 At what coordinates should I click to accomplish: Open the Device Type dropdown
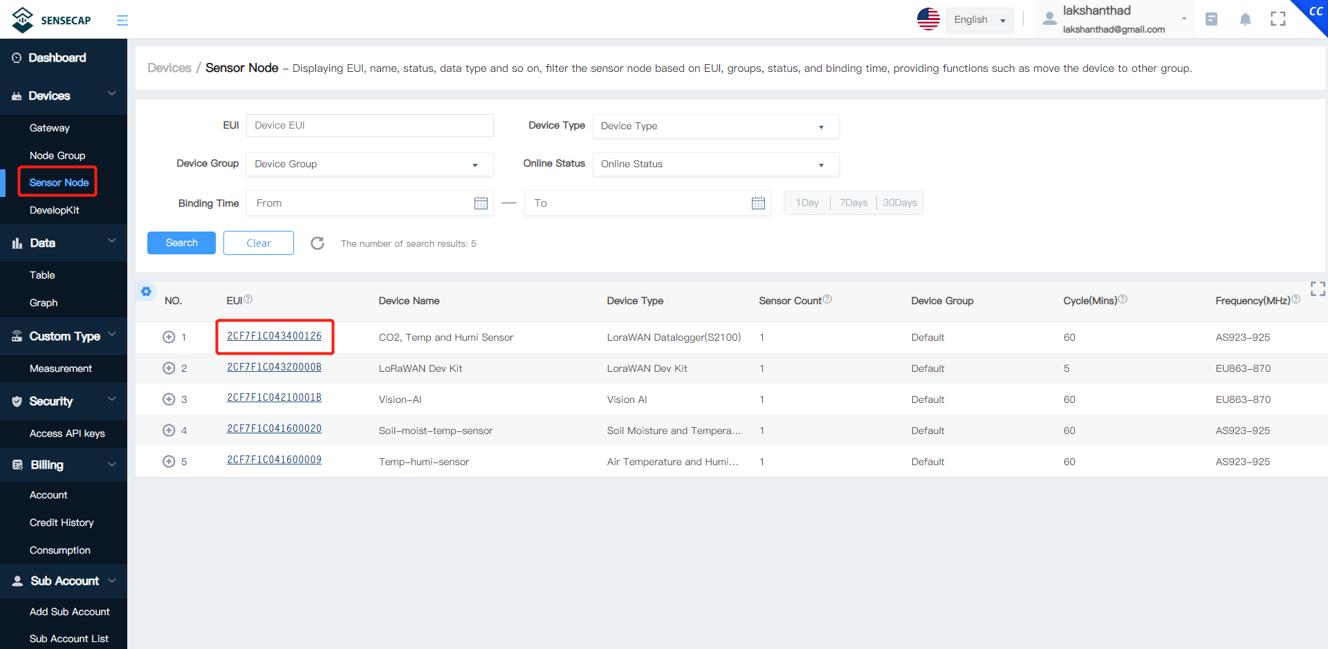716,126
